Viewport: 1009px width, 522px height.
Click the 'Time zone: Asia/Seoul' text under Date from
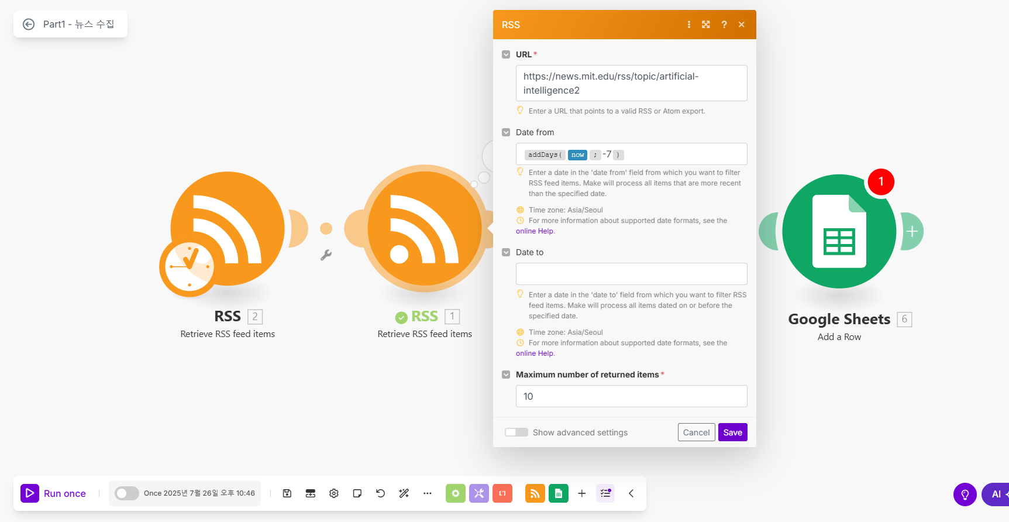(x=566, y=210)
